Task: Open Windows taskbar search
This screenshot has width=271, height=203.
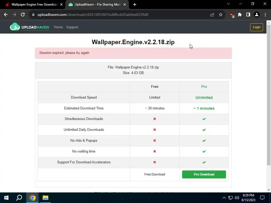Action: click(x=19, y=198)
